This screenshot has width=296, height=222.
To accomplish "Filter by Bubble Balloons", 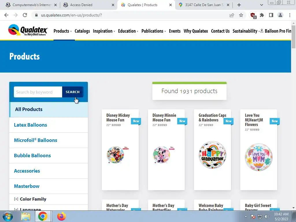I will [x=49, y=156].
